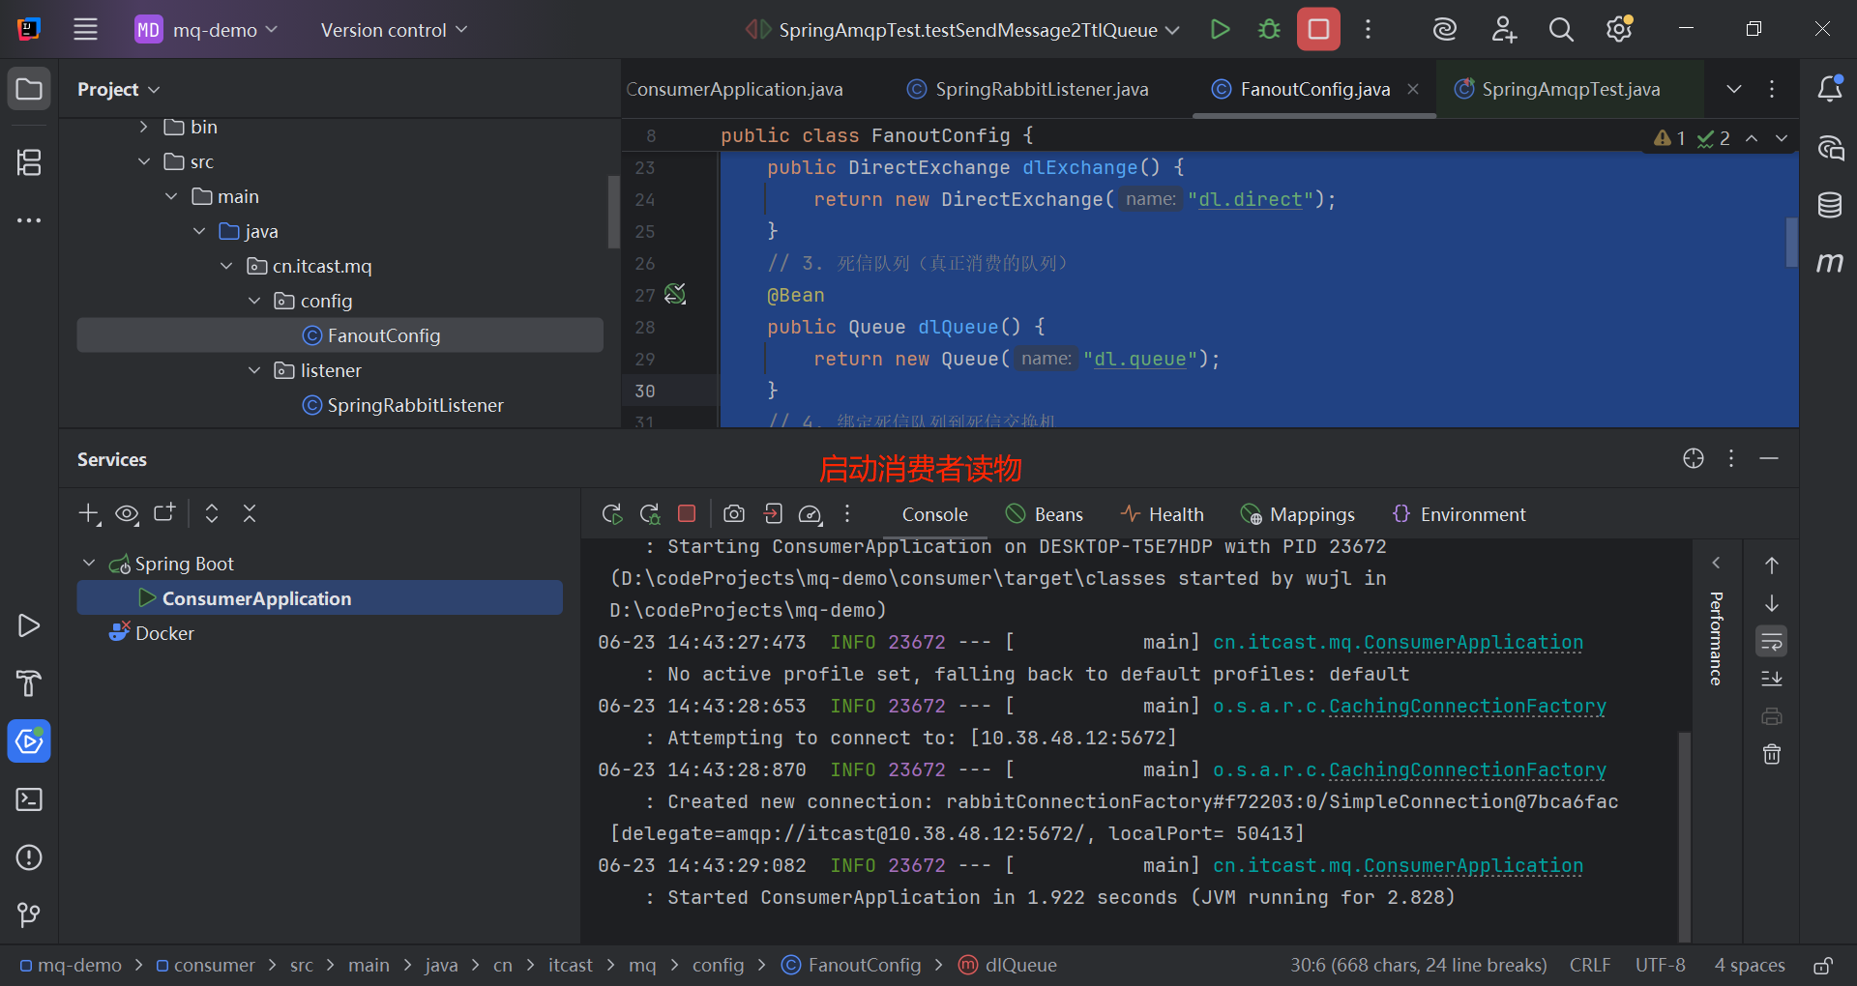
Task: Show more tool windows ellipsis
Action: point(29,220)
